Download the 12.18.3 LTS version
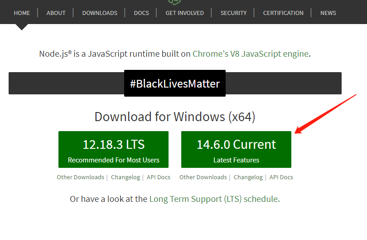This screenshot has height=240, width=367. click(113, 150)
